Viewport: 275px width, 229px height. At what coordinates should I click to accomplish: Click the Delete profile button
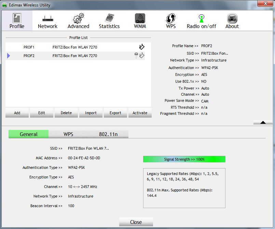(x=66, y=113)
